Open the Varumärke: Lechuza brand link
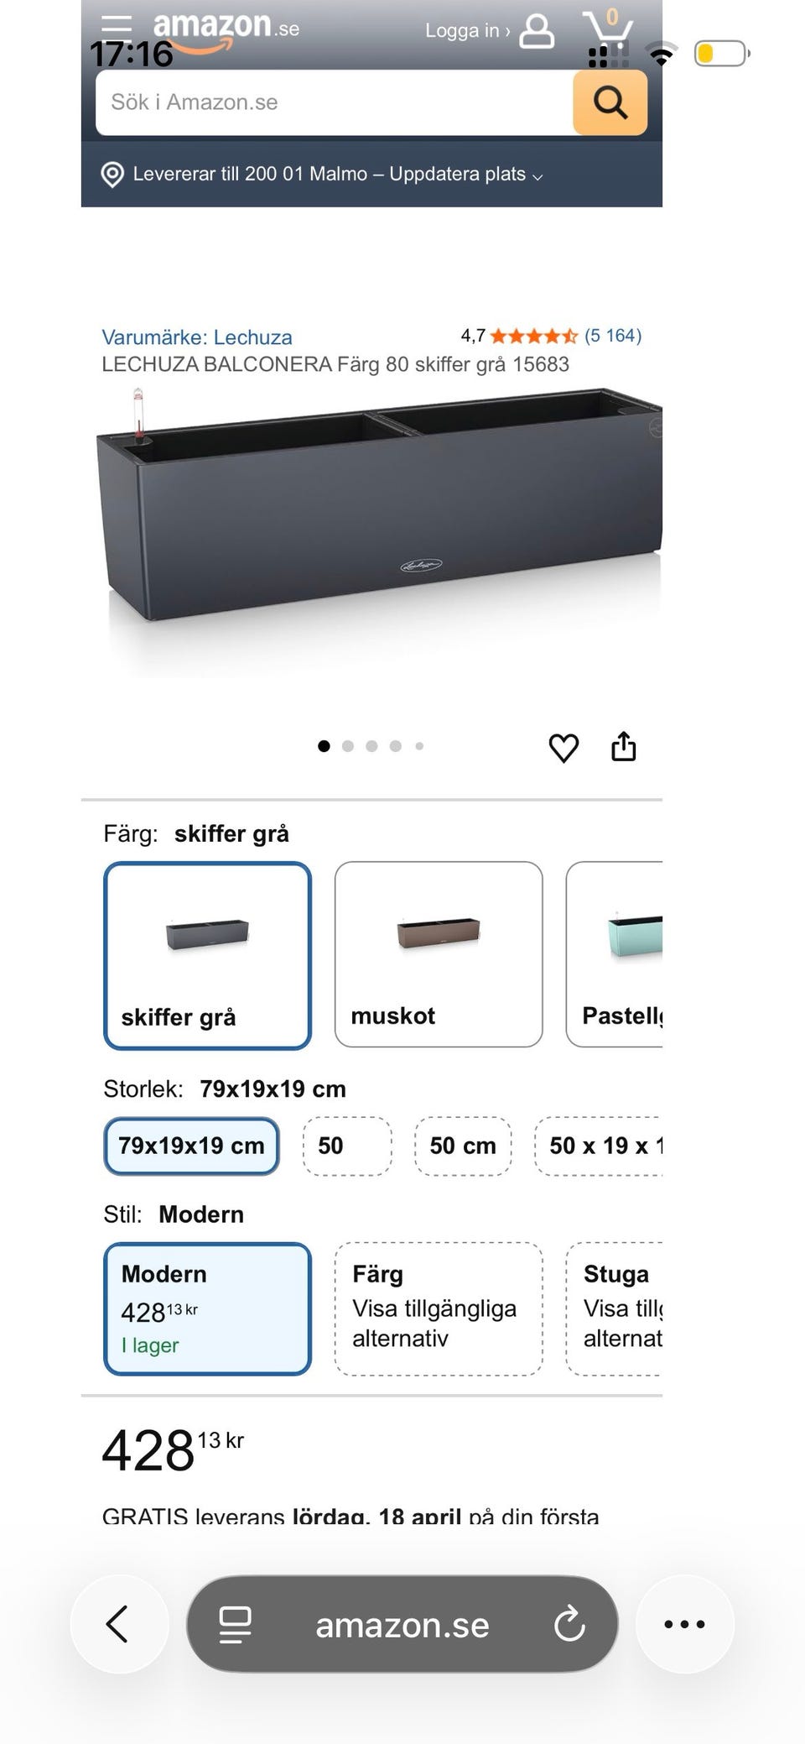This screenshot has height=1744, width=805. (197, 337)
